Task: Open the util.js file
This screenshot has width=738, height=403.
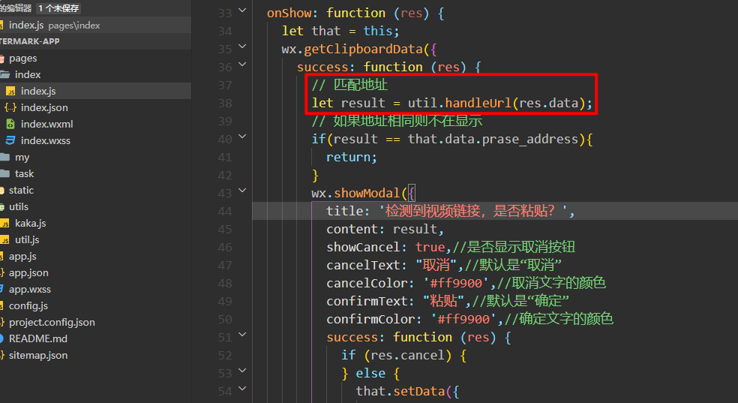Action: coord(27,239)
